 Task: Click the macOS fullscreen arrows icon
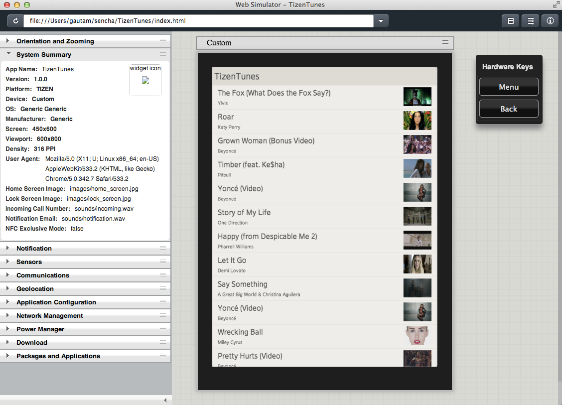(556, 4)
